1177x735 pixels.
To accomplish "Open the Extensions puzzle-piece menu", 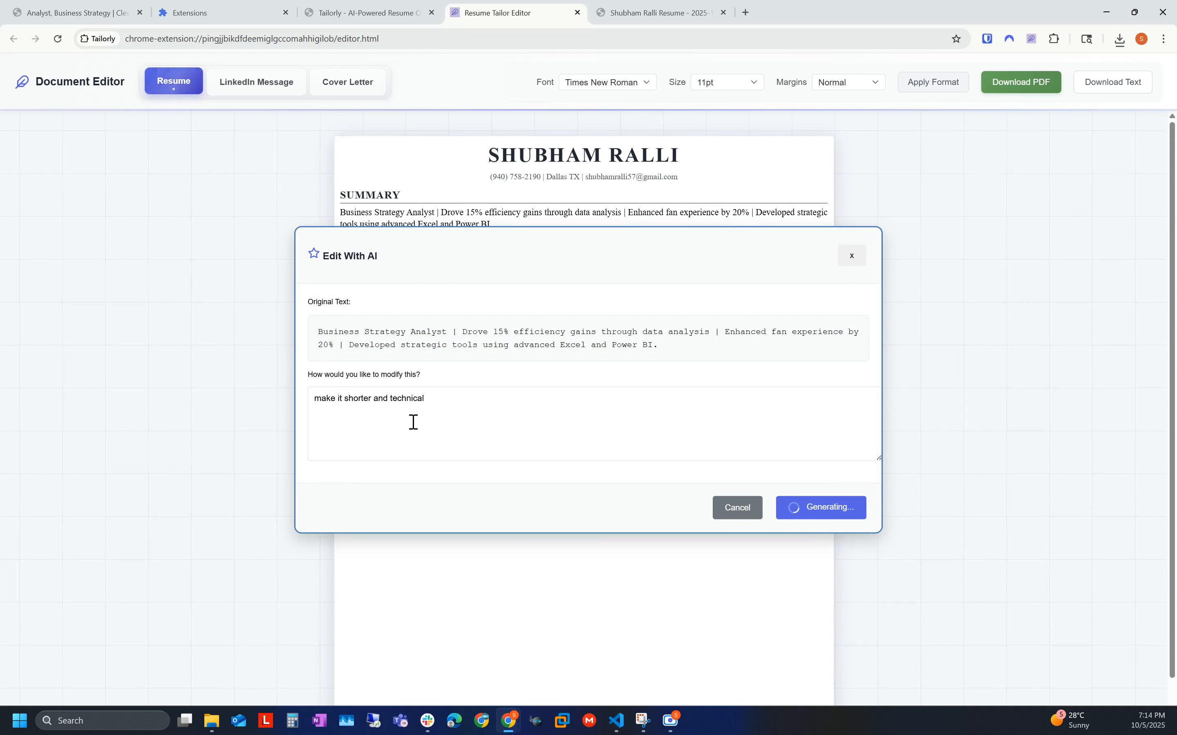I will click(x=1054, y=39).
